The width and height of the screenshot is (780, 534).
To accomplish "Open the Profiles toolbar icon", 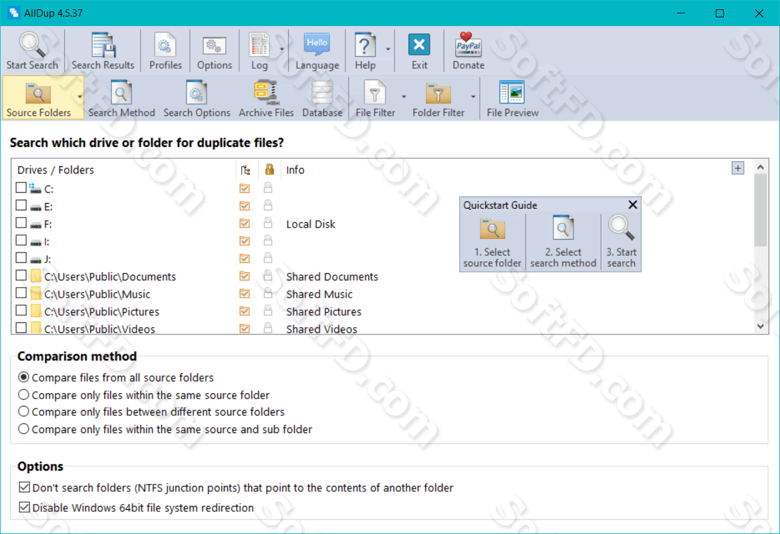I will pyautogui.click(x=165, y=45).
